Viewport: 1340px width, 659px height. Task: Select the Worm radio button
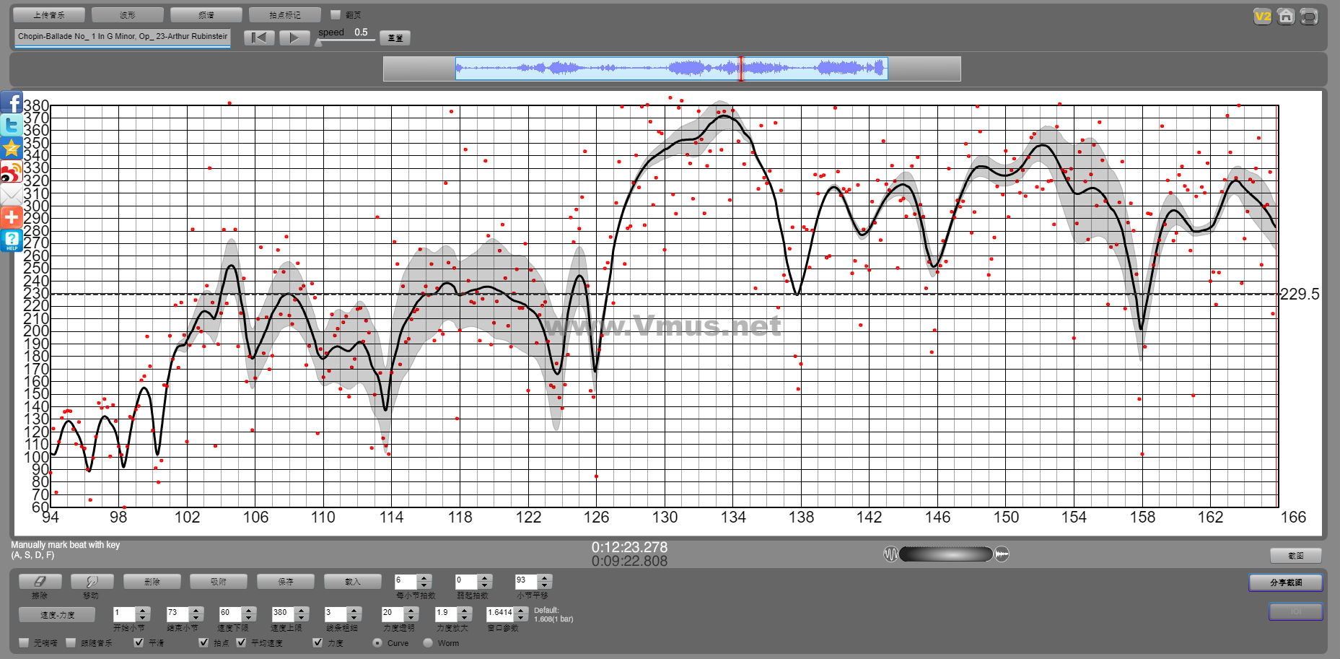click(428, 642)
